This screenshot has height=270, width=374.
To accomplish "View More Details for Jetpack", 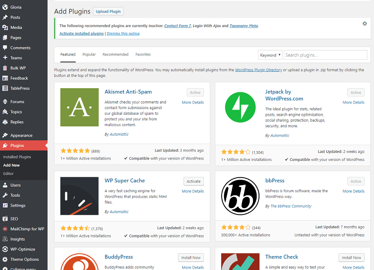I will pyautogui.click(x=353, y=103).
